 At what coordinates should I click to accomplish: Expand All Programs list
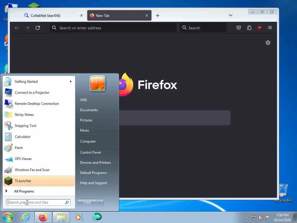click(x=39, y=191)
